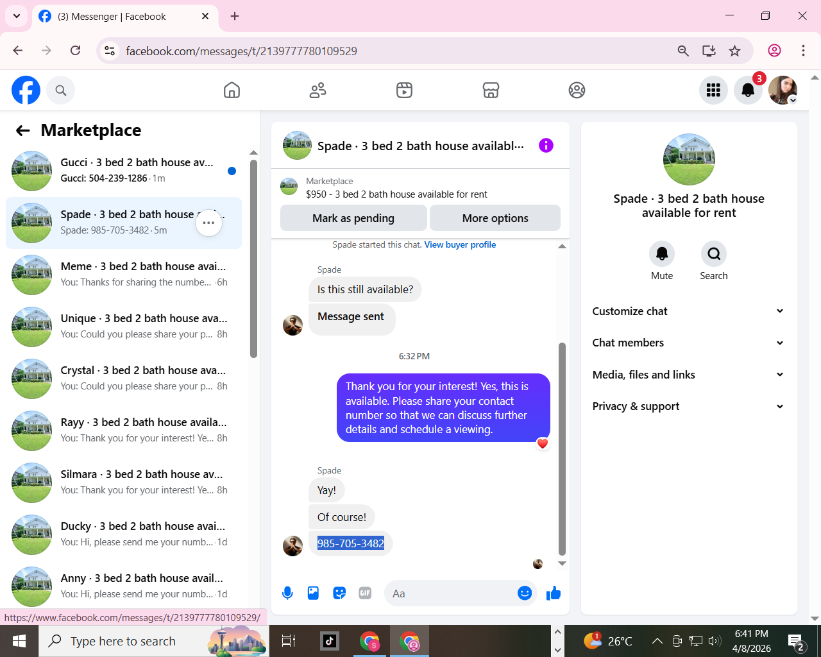Open Friends icon in top navigation
The image size is (821, 657).
(x=318, y=90)
